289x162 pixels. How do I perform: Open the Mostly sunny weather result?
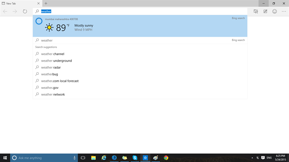pyautogui.click(x=140, y=26)
